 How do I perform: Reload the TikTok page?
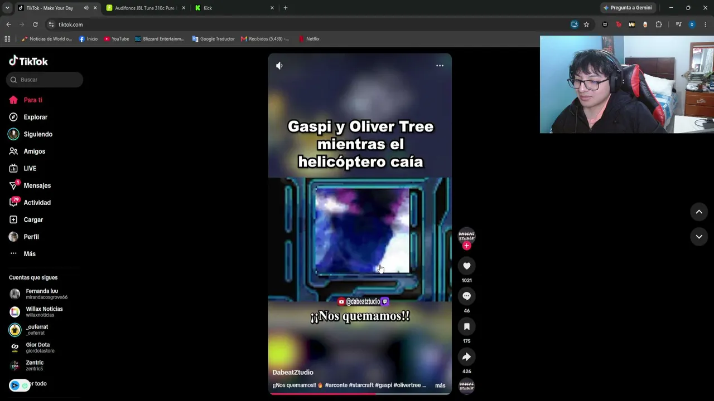35,25
